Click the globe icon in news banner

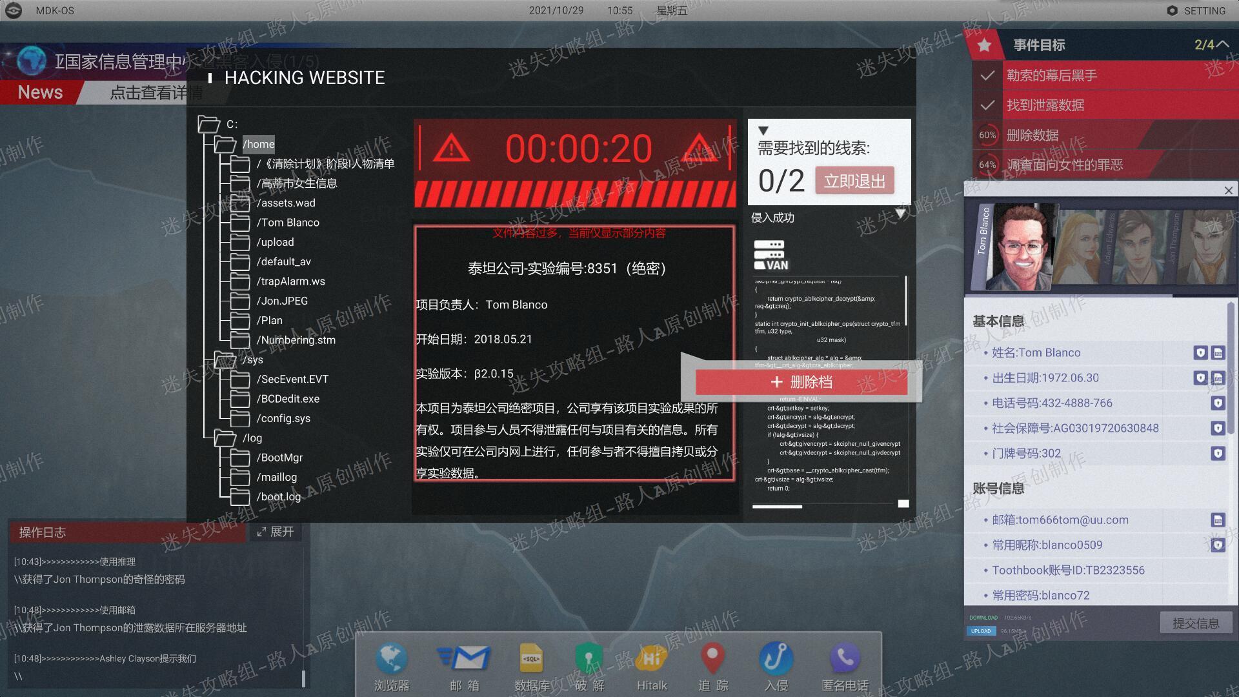pyautogui.click(x=31, y=61)
